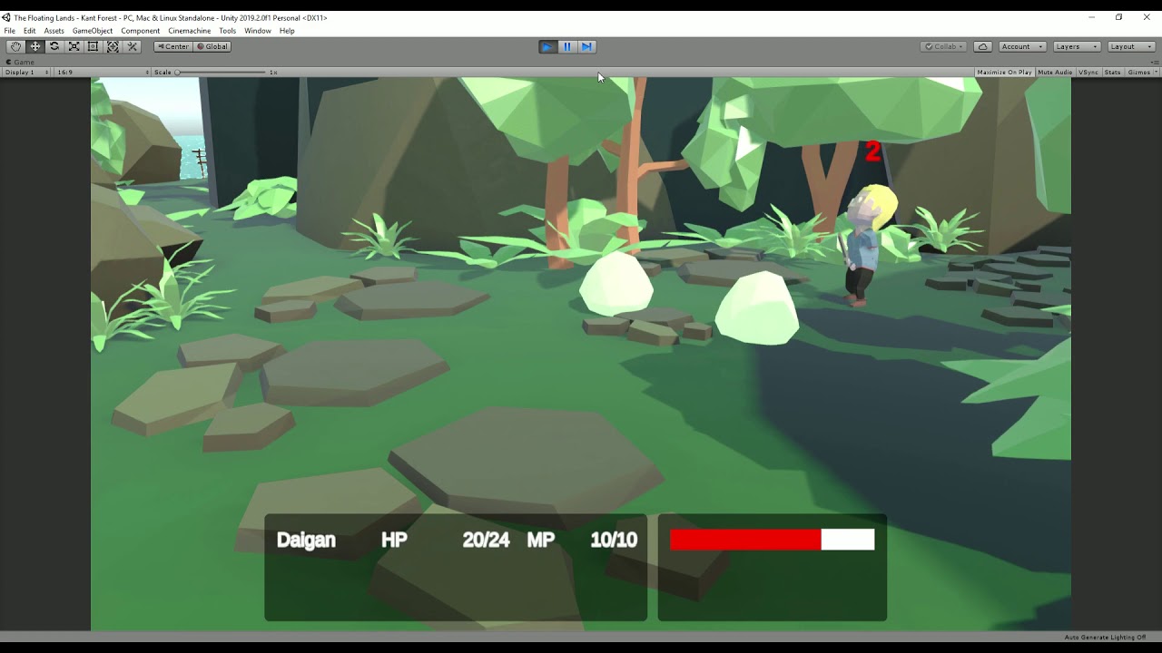Open the Game view panel options menu

tap(1155, 63)
